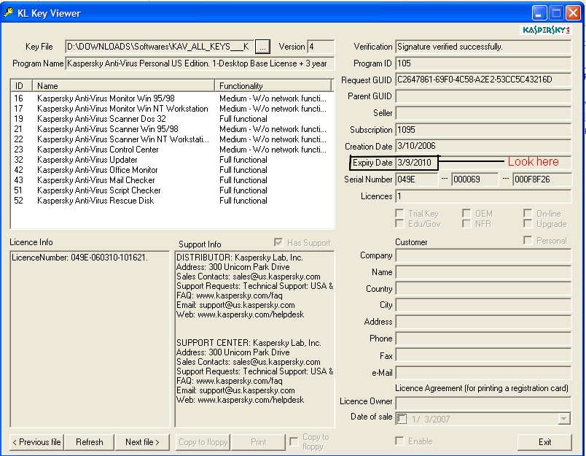
Task: Toggle the Enable checkbox
Action: pyautogui.click(x=399, y=441)
